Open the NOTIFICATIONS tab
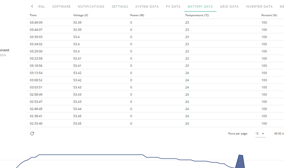The image size is (284, 168). point(91,7)
